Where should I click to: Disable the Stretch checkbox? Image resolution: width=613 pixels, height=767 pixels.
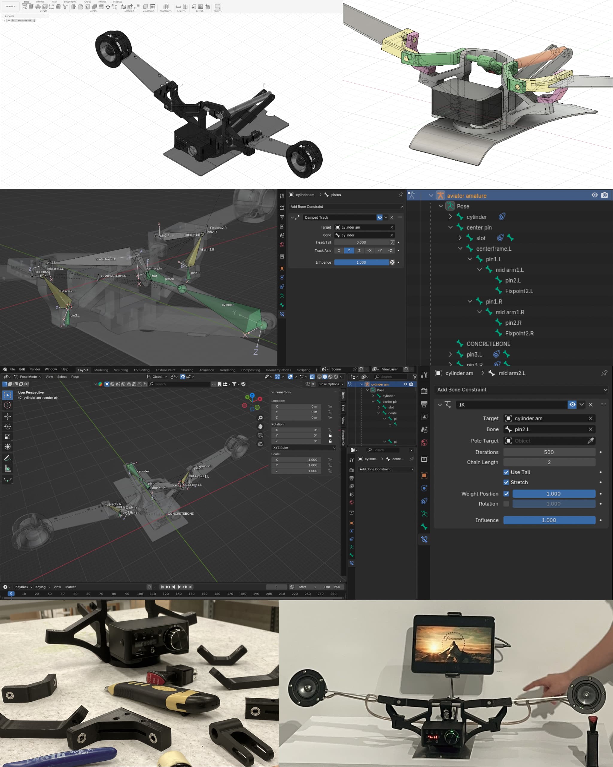[x=506, y=482]
